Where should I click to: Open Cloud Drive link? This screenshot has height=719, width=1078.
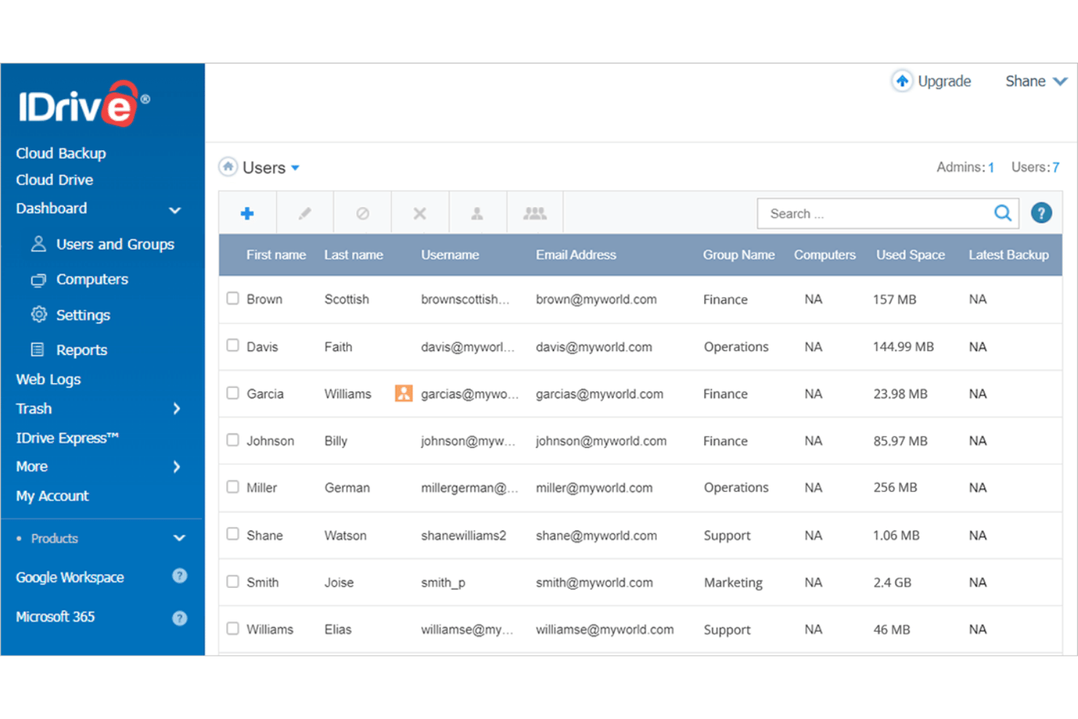tap(55, 180)
